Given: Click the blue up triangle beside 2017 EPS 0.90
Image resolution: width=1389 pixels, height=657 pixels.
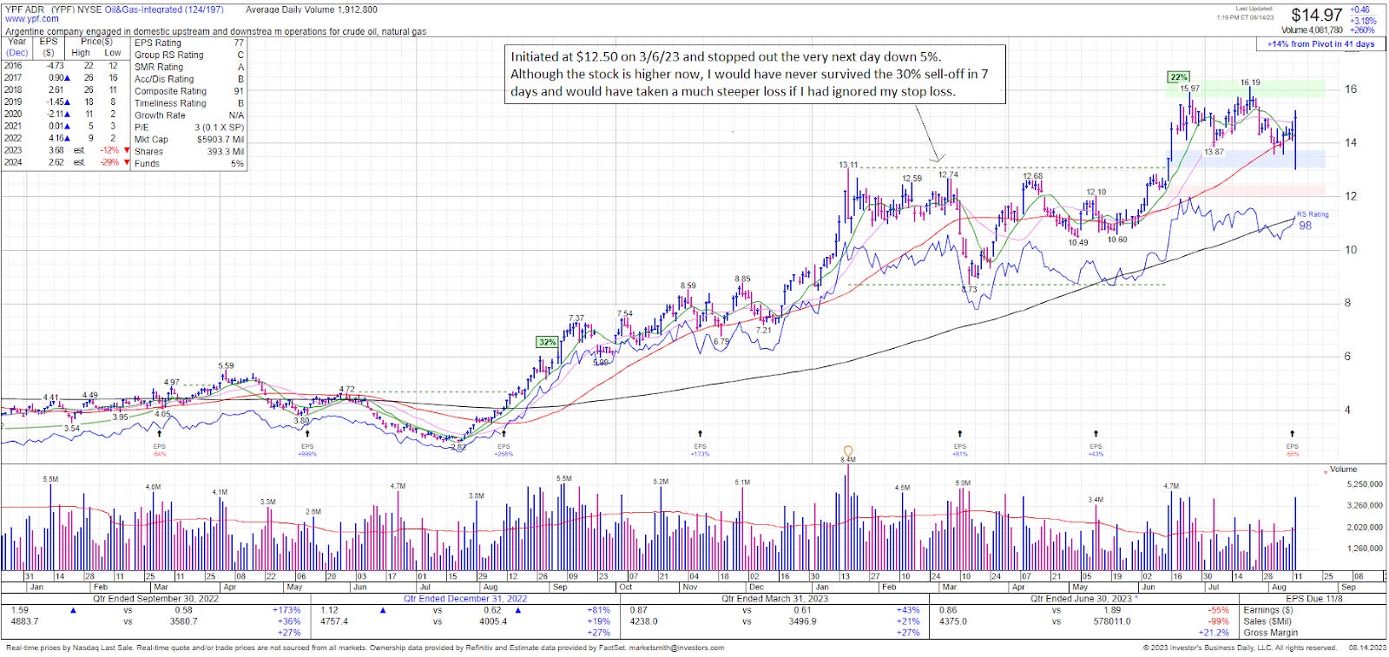Looking at the screenshot, I should [68, 78].
